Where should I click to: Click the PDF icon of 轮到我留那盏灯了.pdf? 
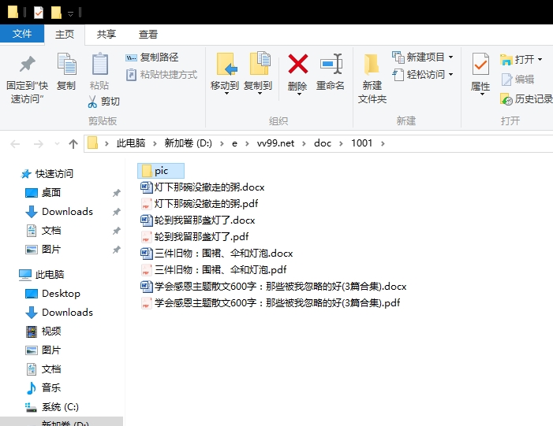[146, 236]
